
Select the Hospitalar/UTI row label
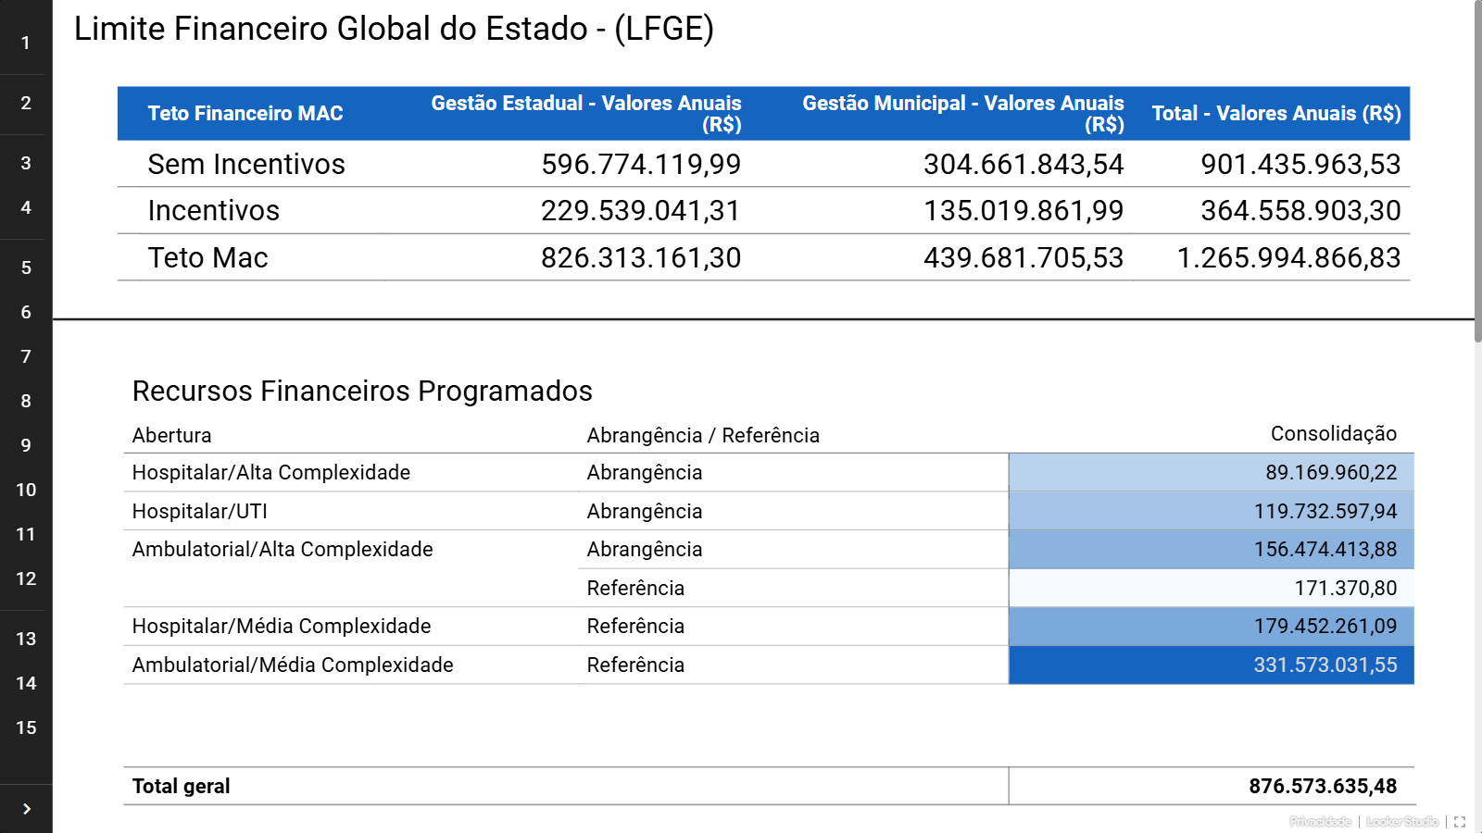coord(200,512)
